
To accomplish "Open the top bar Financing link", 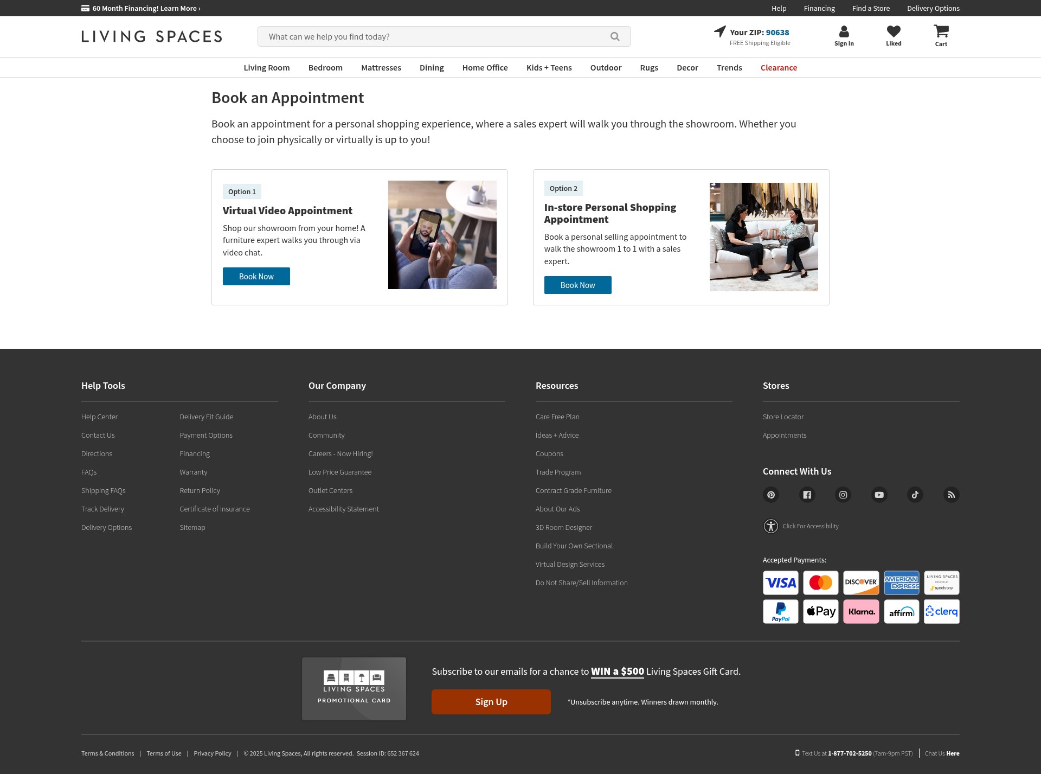I will 819,8.
